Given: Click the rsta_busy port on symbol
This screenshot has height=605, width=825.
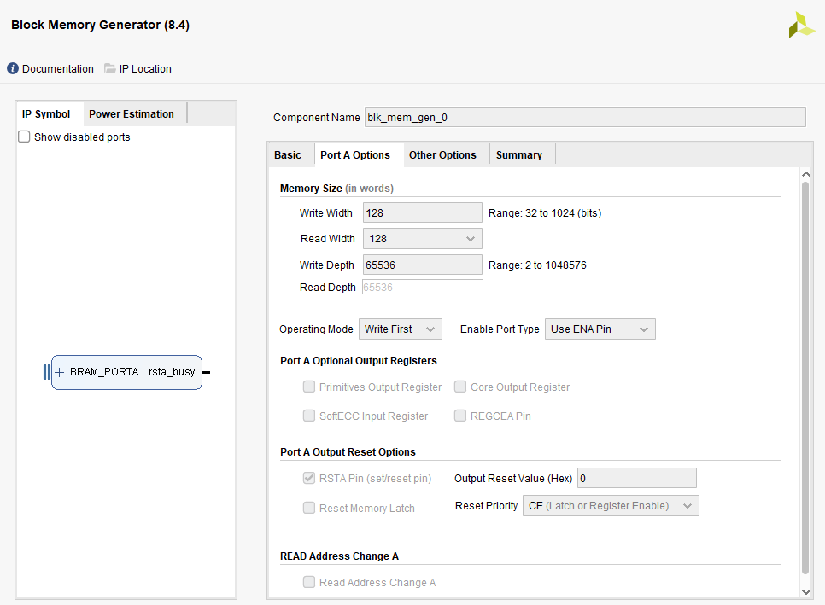Looking at the screenshot, I should point(172,372).
